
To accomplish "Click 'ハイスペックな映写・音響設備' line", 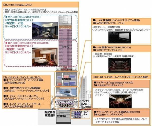I will 121,30.
